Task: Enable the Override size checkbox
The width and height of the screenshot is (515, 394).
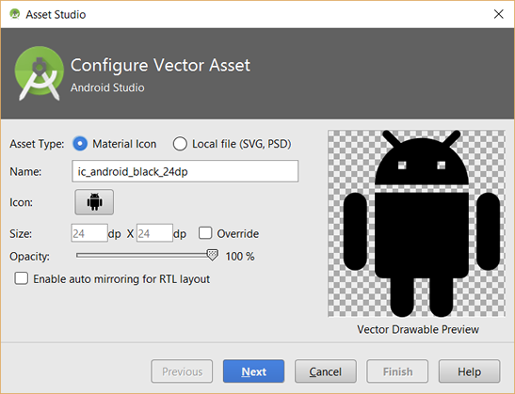Action: coord(205,233)
